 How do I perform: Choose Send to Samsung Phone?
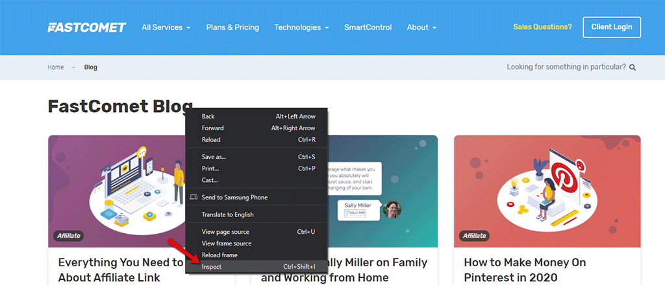click(x=257, y=198)
